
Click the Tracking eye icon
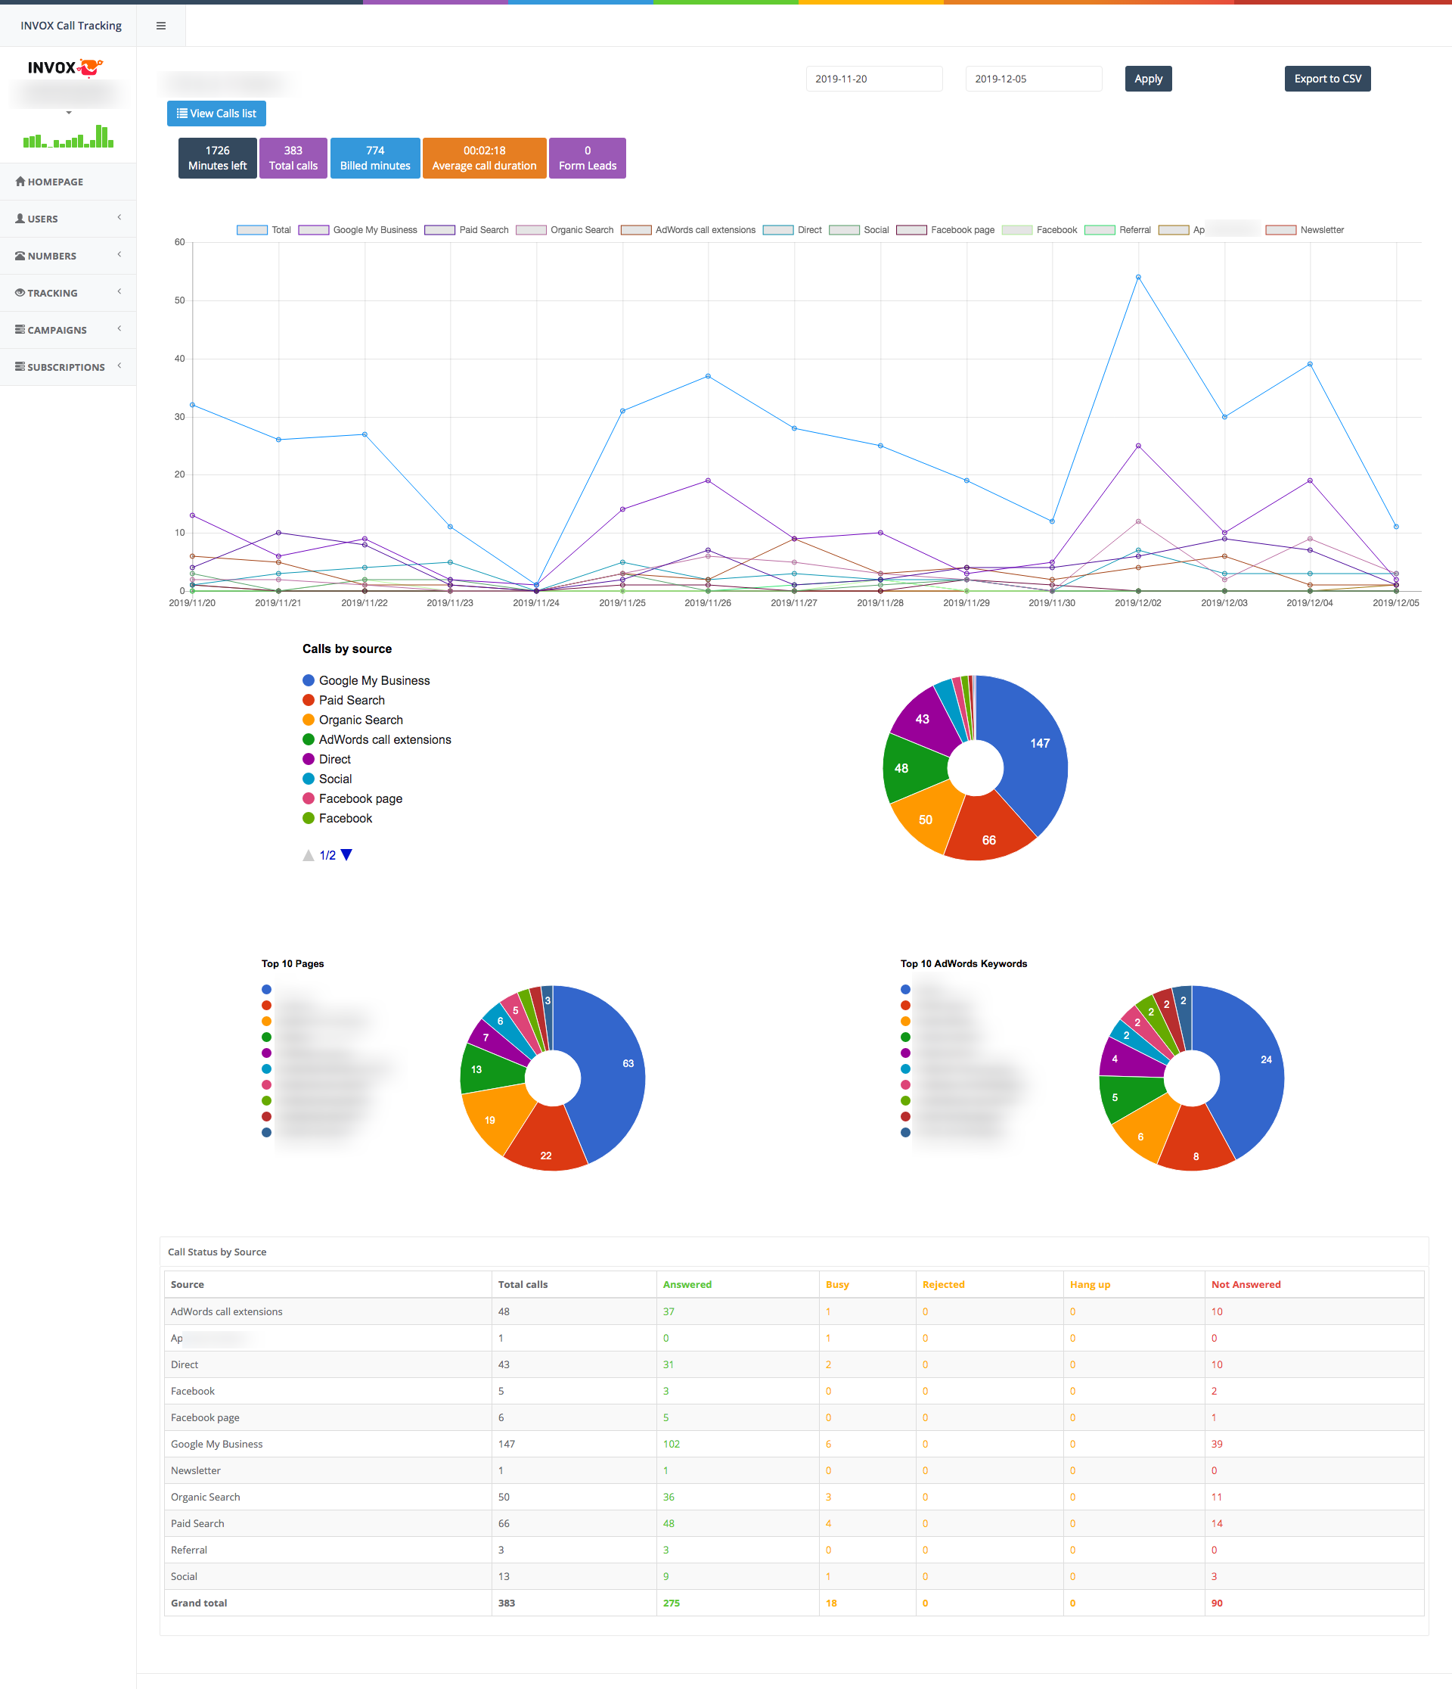(x=20, y=293)
